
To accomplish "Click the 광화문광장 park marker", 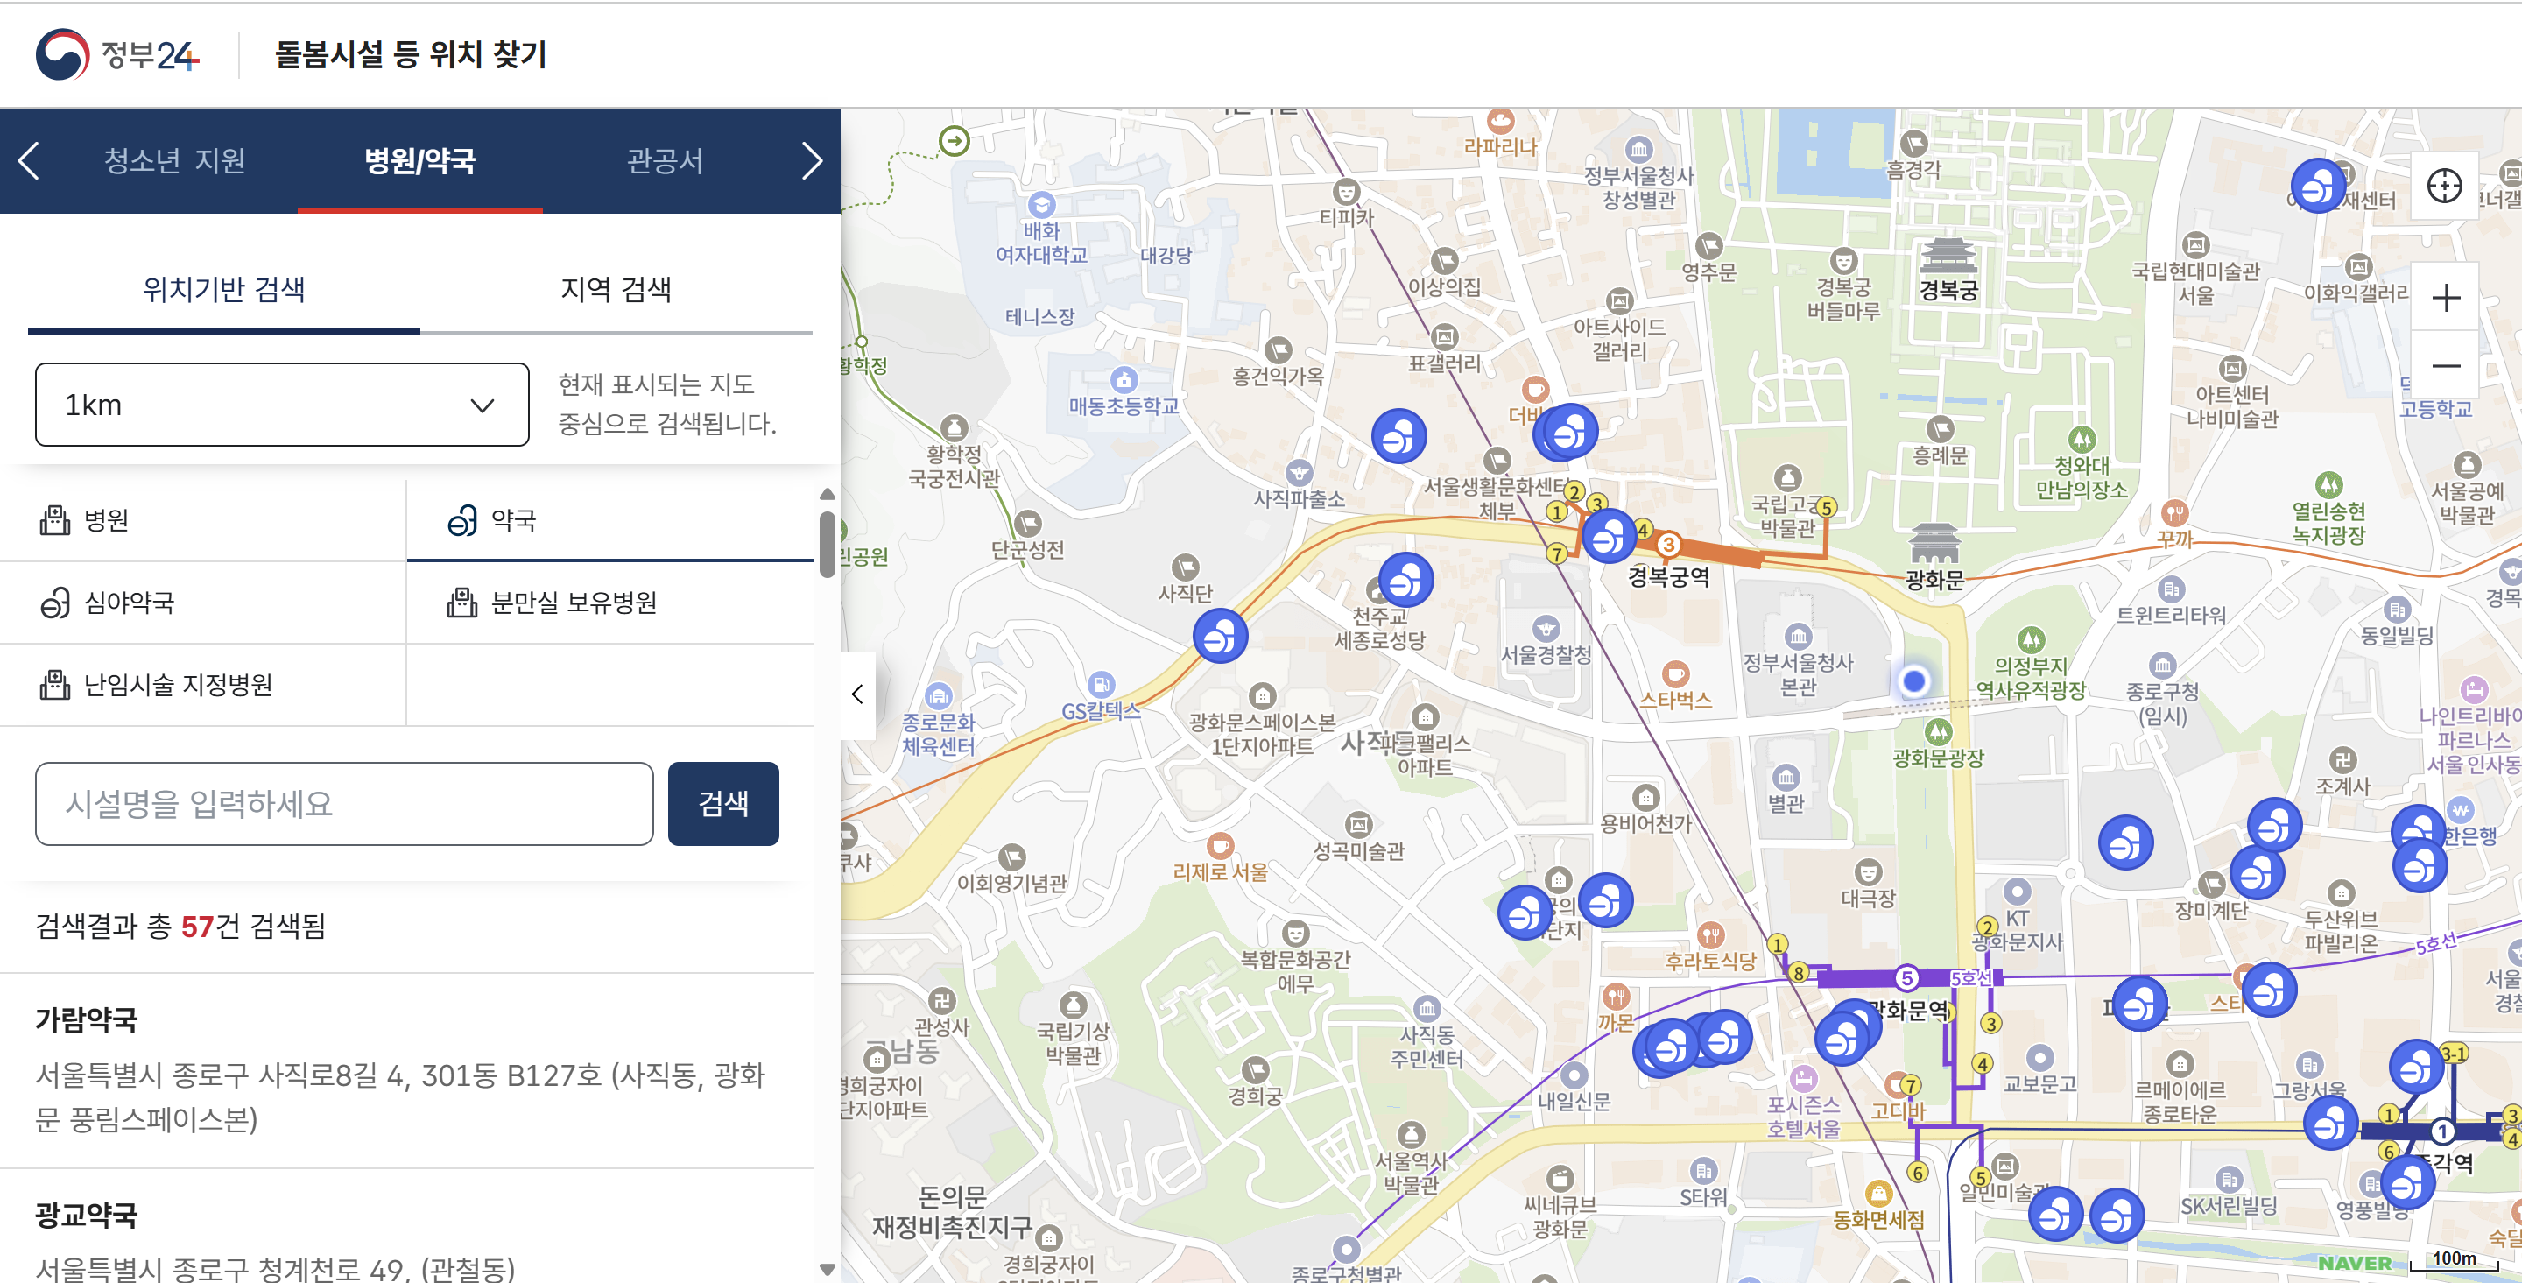I will 1939,731.
